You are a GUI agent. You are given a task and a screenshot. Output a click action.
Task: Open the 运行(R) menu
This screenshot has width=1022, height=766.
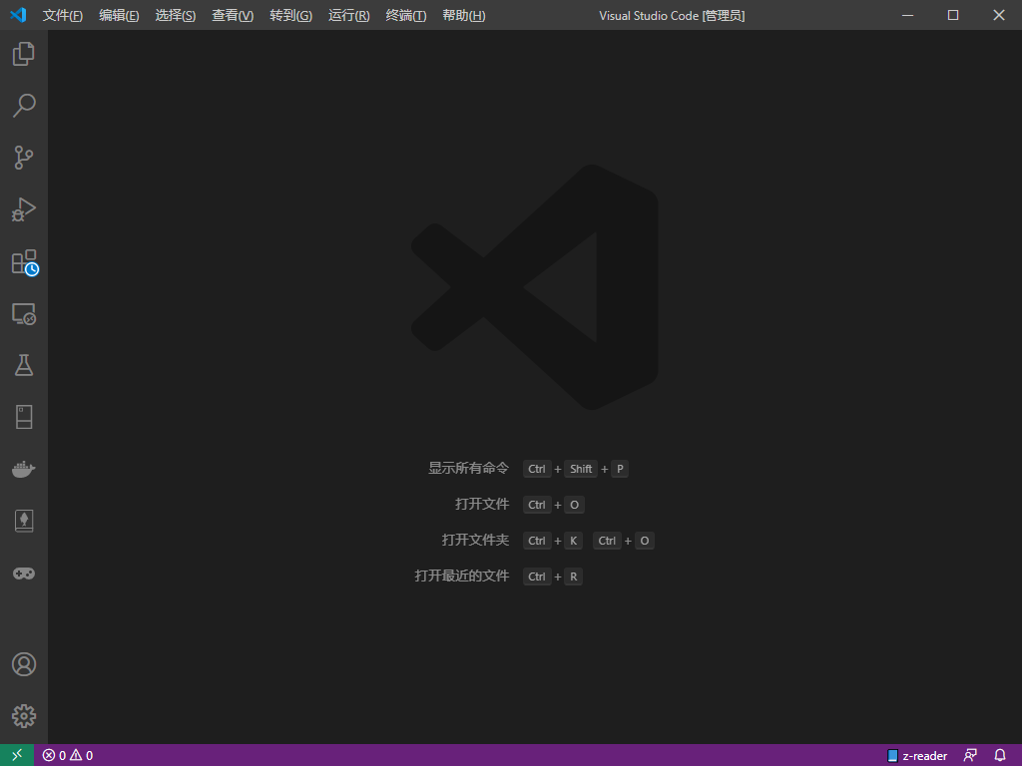348,15
